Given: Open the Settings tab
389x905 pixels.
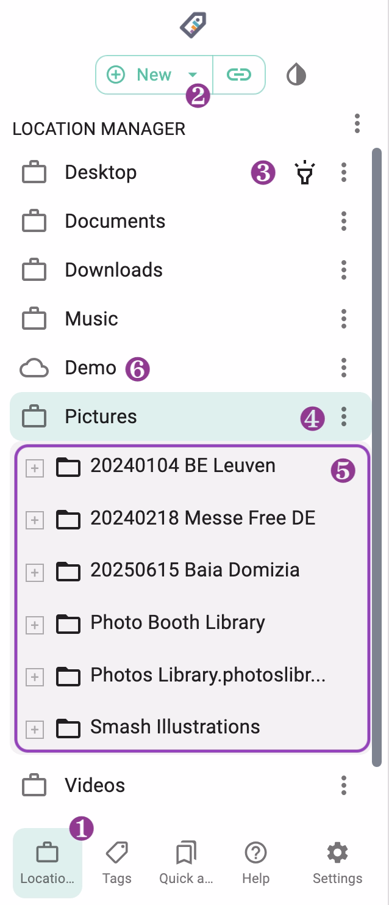Looking at the screenshot, I should pyautogui.click(x=337, y=863).
